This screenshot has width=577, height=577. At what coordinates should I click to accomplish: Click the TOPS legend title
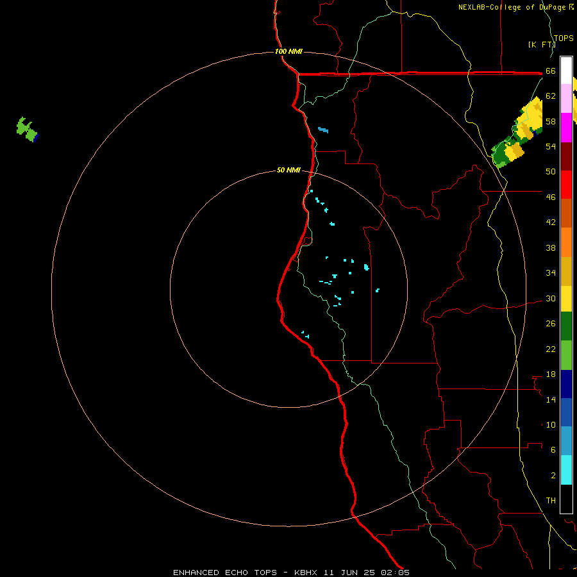564,38
